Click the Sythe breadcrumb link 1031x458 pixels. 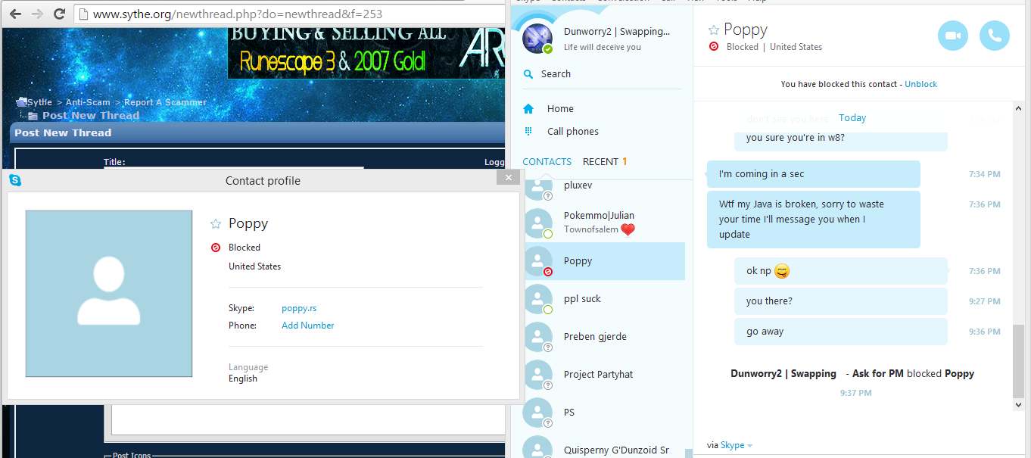(x=39, y=102)
